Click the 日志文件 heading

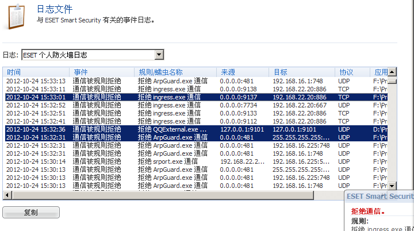(x=55, y=9)
